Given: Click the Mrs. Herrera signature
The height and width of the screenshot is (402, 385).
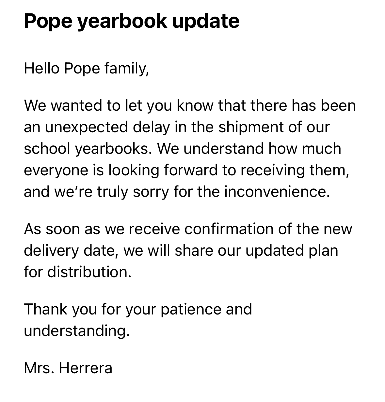Looking at the screenshot, I should tap(68, 368).
